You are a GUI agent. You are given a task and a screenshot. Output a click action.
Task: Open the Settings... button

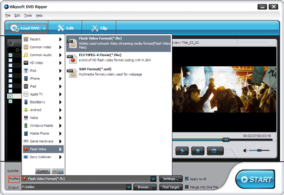tap(171, 179)
